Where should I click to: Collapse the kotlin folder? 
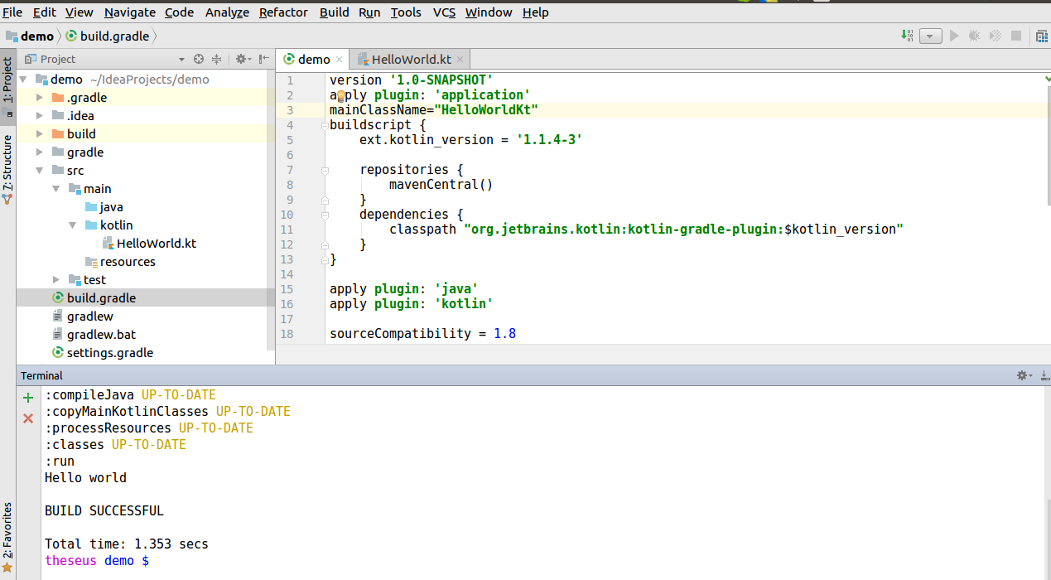pos(73,225)
